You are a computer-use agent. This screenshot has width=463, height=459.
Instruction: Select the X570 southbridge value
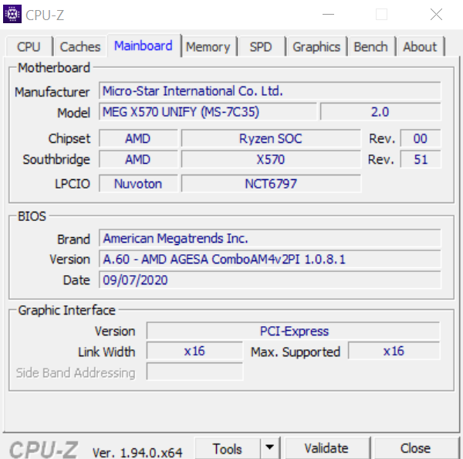tap(271, 159)
